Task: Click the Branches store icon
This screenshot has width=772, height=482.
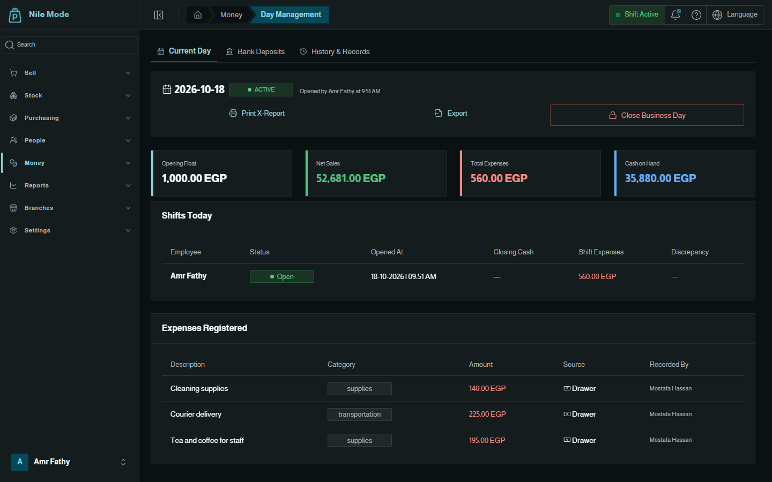Action: (x=13, y=208)
